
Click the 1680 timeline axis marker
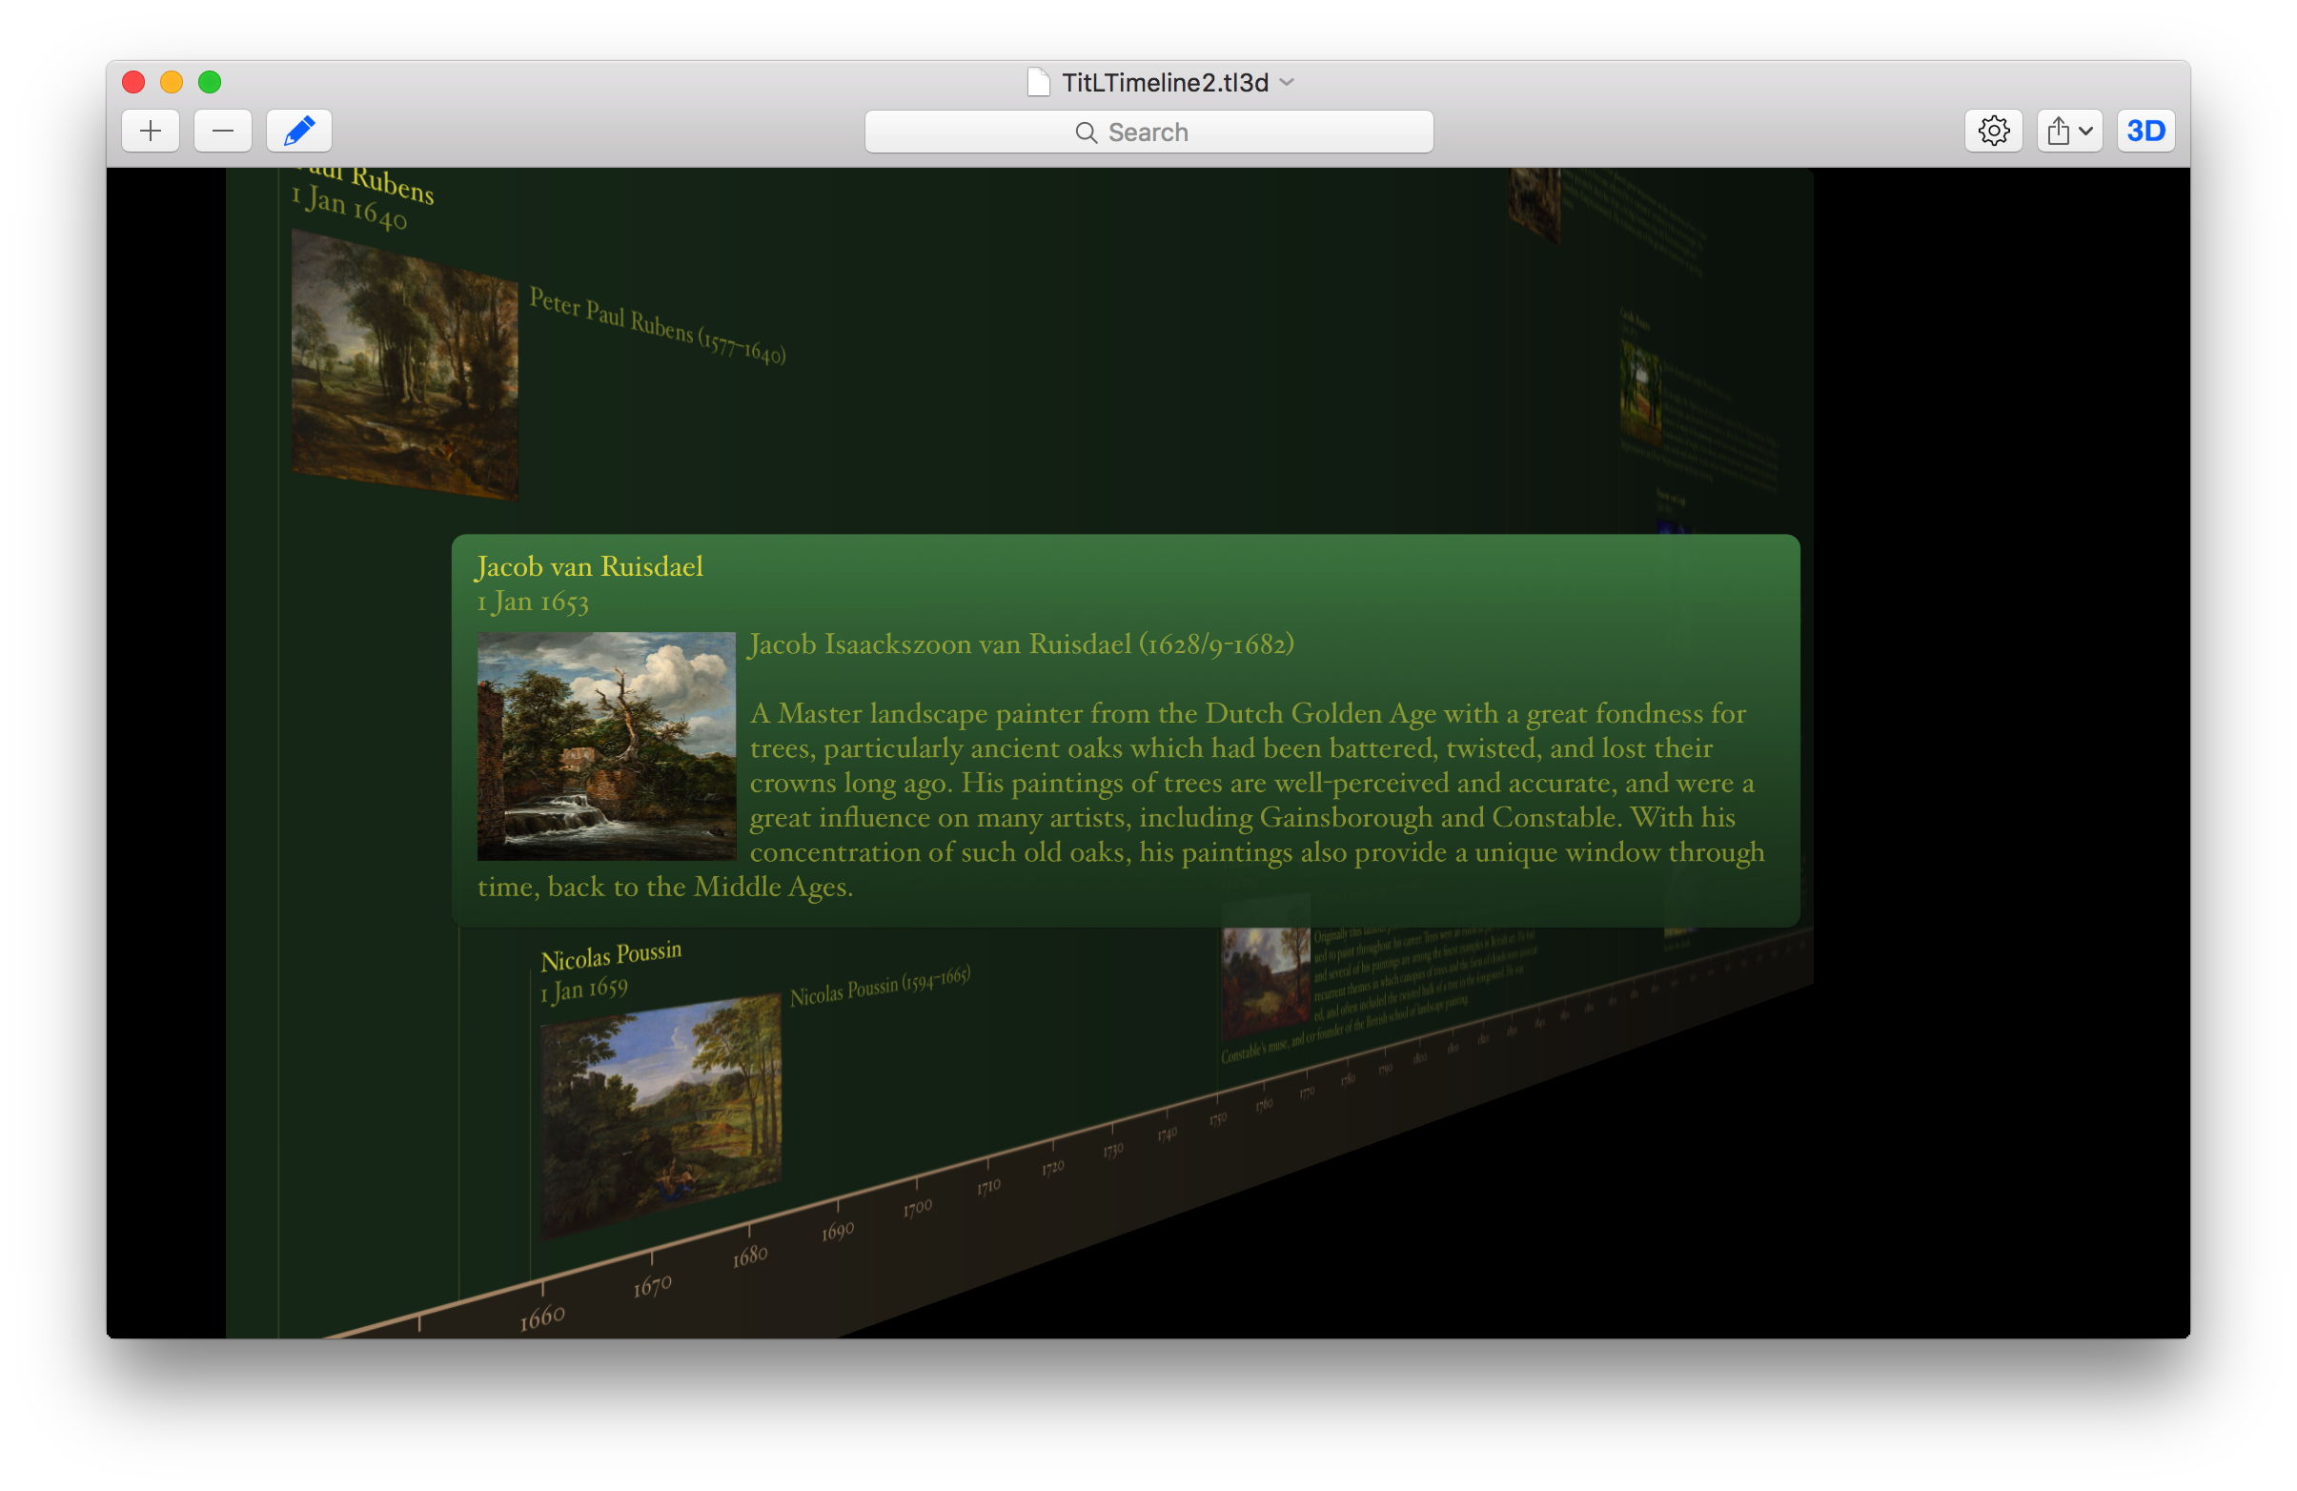(x=750, y=1255)
